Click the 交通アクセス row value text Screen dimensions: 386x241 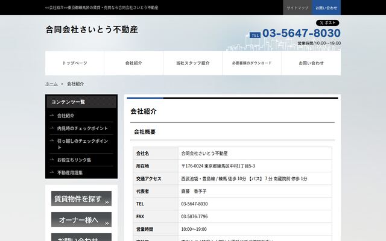[244, 179]
